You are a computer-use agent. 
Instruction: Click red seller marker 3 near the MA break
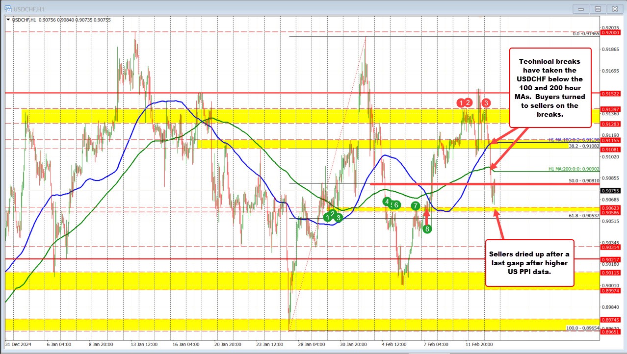(485, 103)
